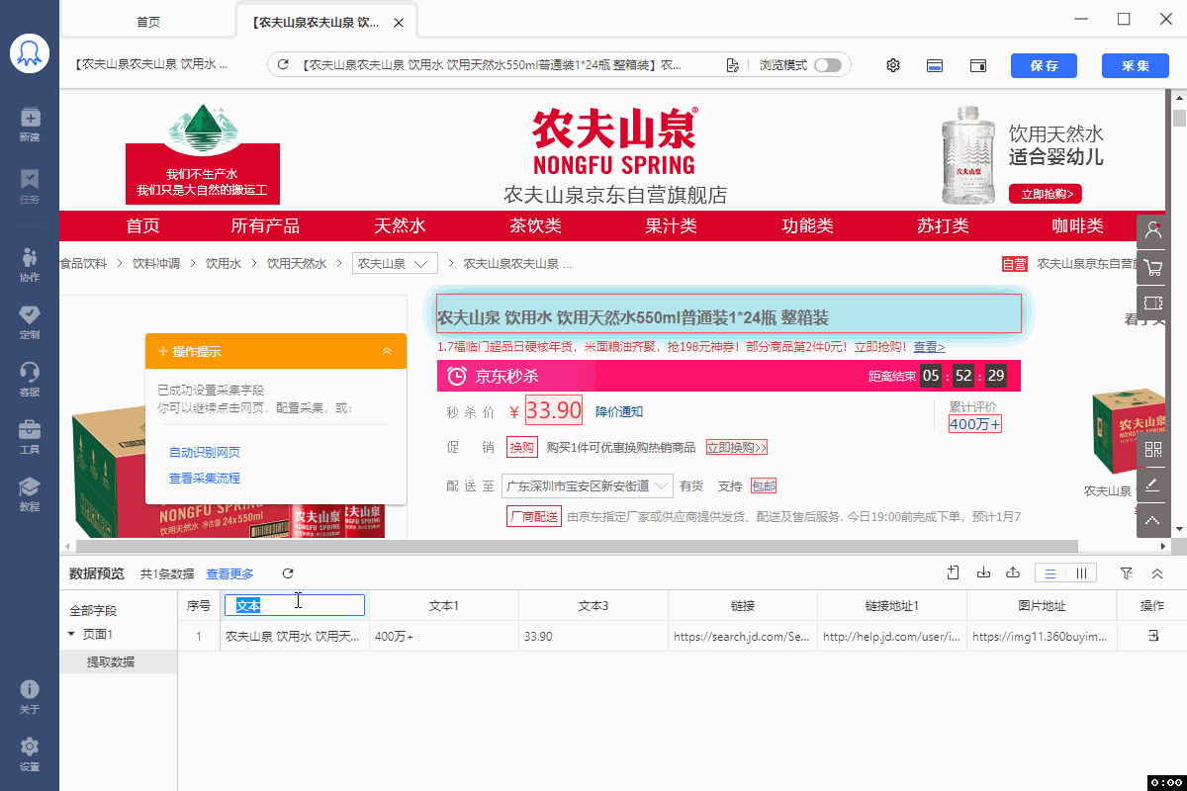Click the row action icon in the 操作 column
1187x791 pixels.
click(x=1152, y=636)
